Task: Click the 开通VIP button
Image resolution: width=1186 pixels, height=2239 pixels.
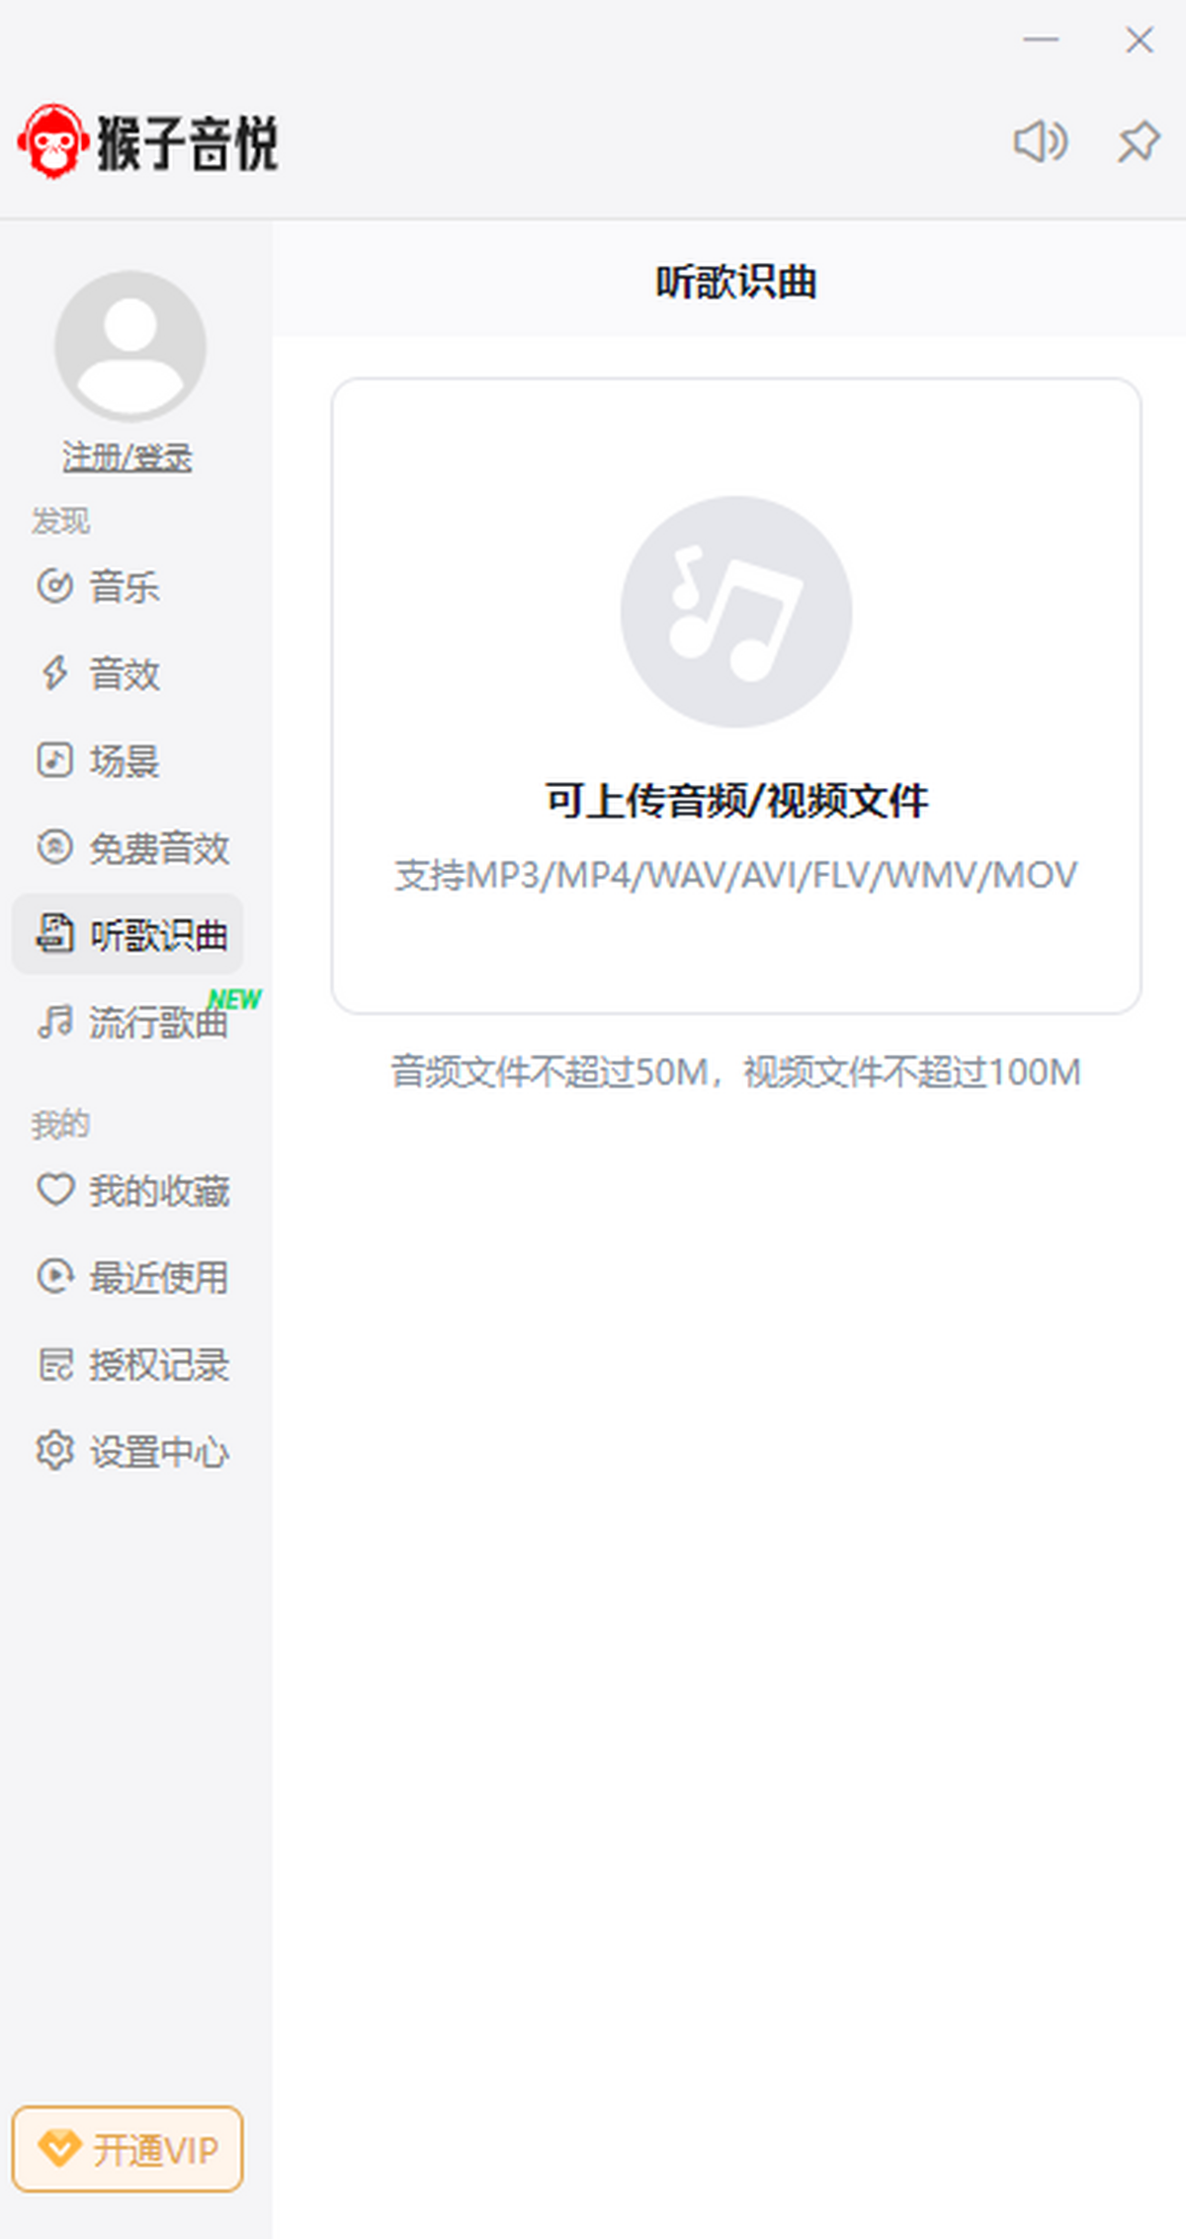Action: pyautogui.click(x=127, y=2149)
